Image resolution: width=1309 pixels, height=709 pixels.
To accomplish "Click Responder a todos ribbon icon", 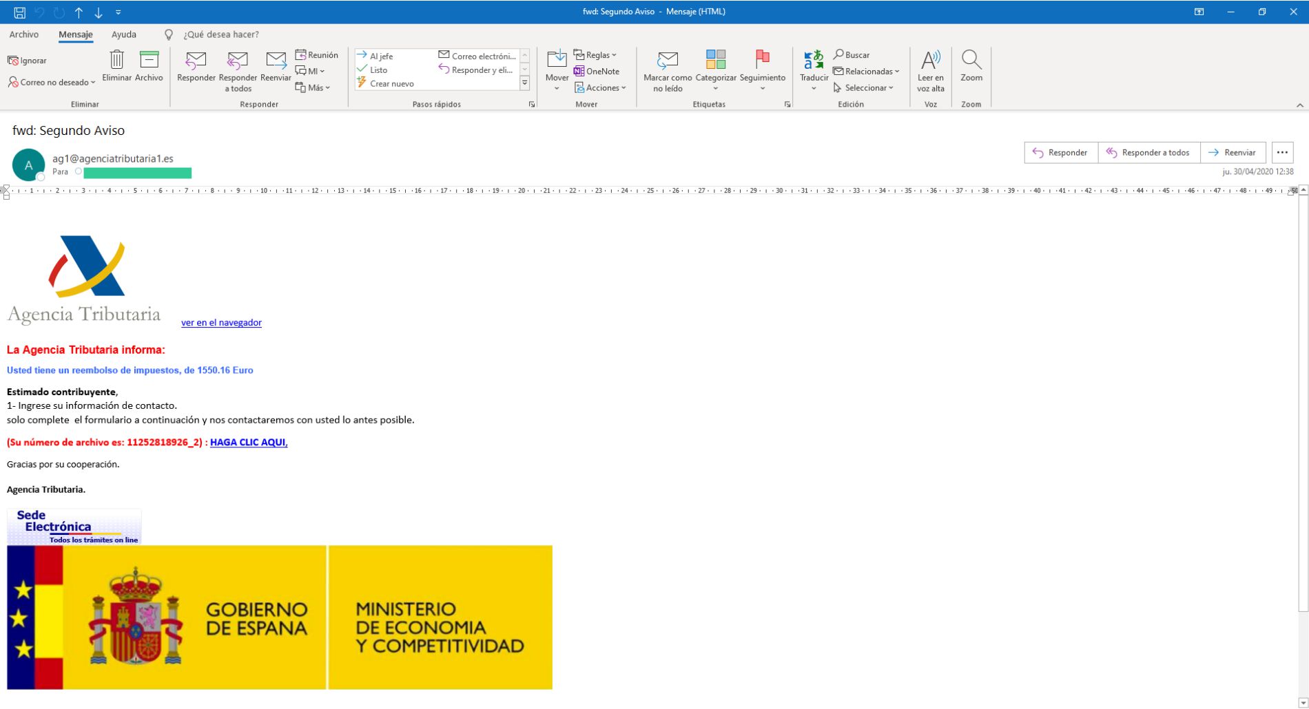I will click(x=238, y=62).
